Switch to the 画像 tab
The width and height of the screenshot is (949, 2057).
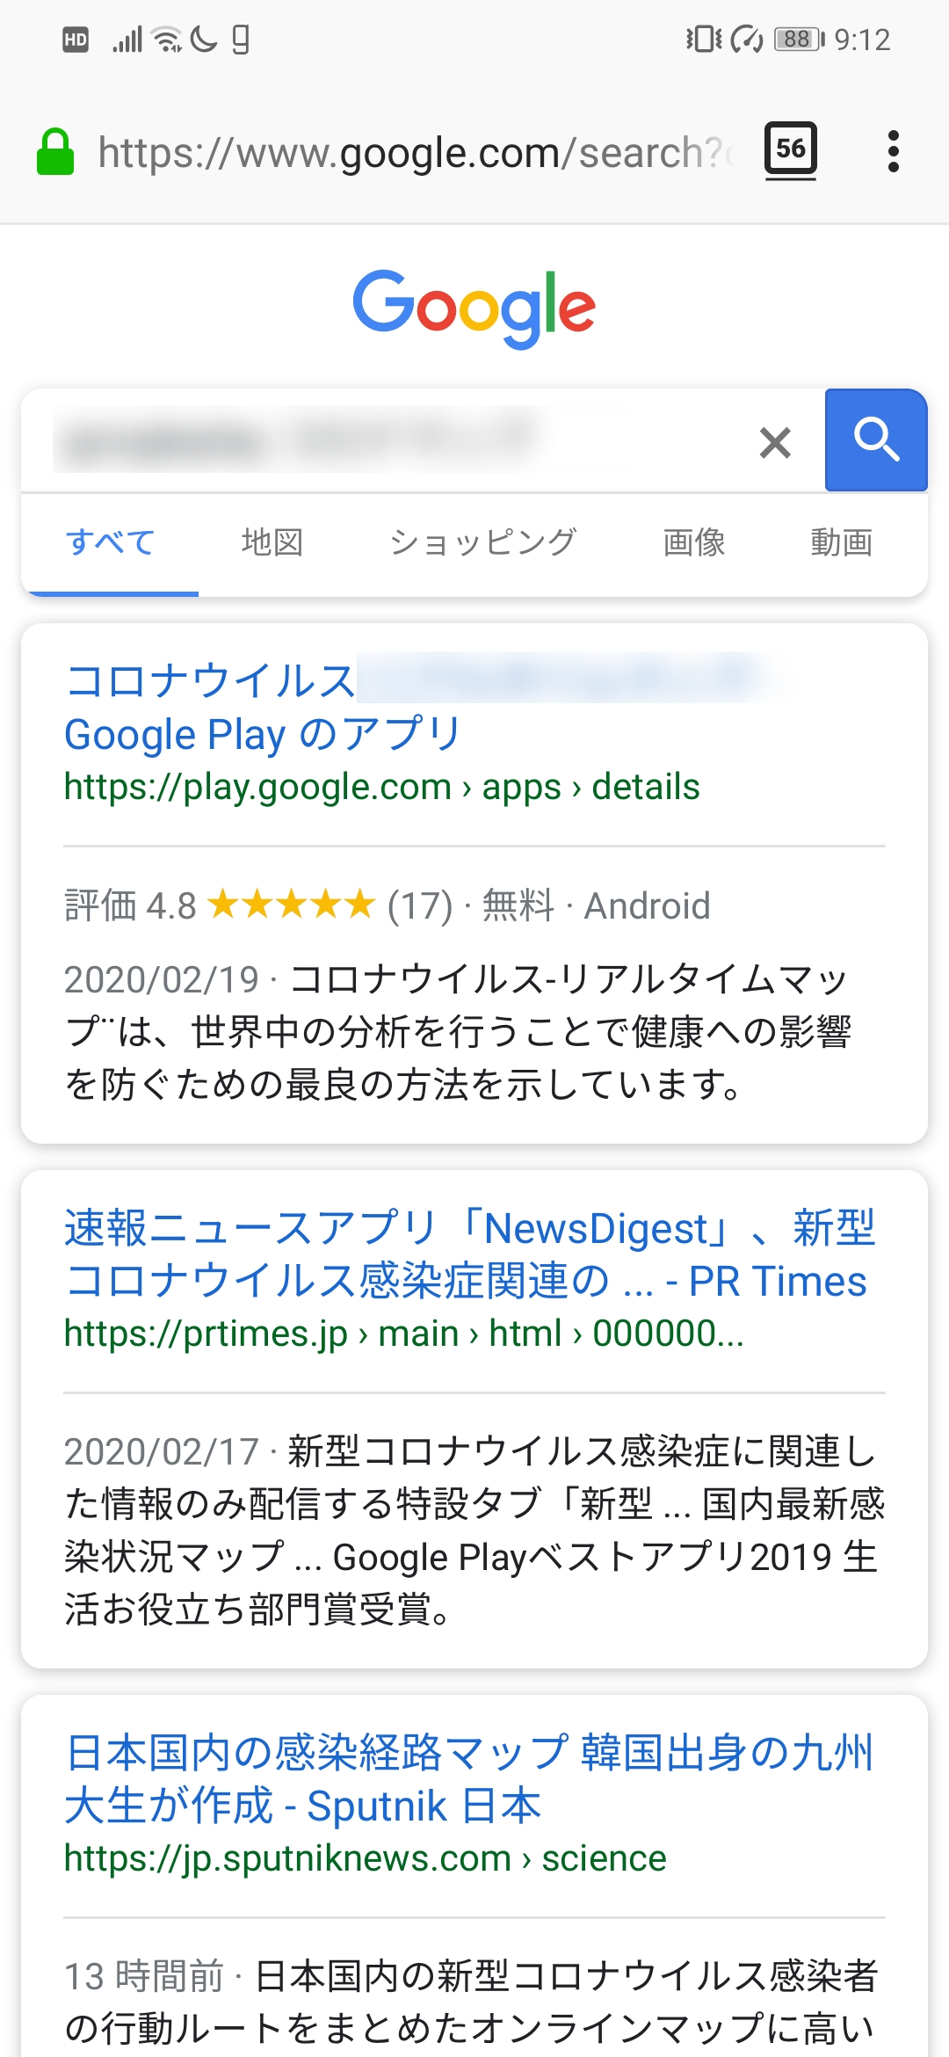point(694,542)
